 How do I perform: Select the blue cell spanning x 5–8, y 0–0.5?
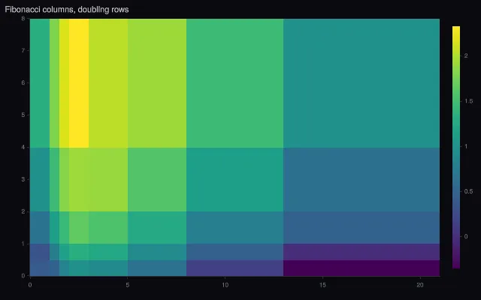(157, 268)
